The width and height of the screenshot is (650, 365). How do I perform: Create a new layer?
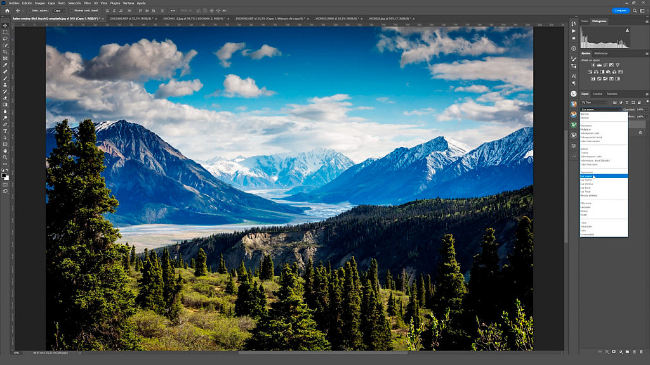634,352
